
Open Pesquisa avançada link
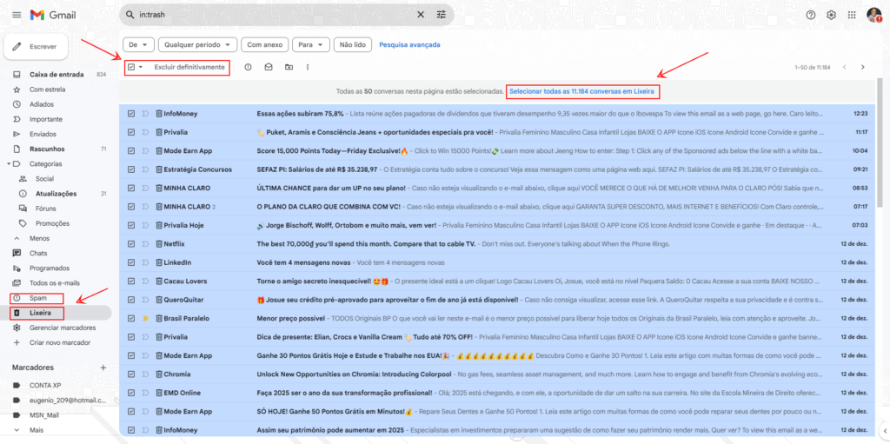click(x=409, y=44)
